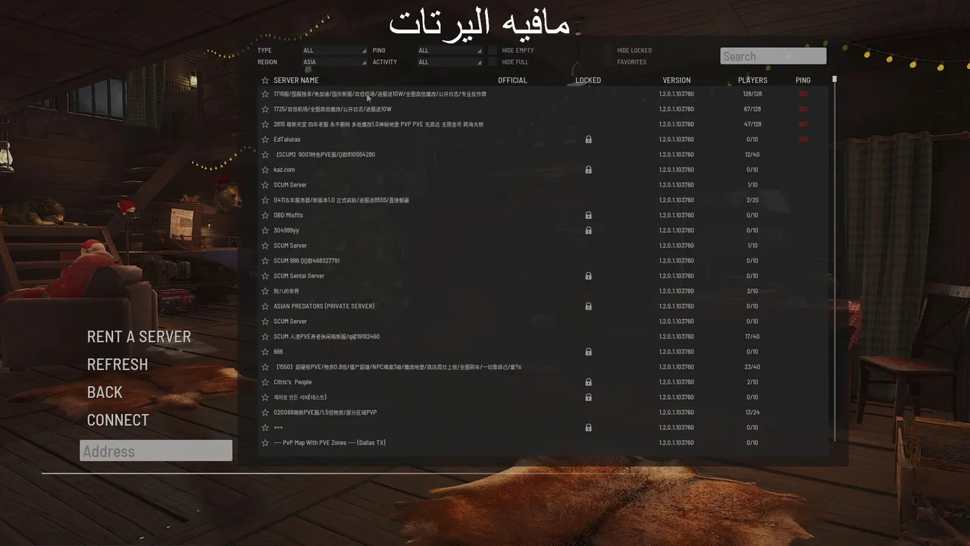
Task: Select the 304999yy server name
Action: pos(286,231)
